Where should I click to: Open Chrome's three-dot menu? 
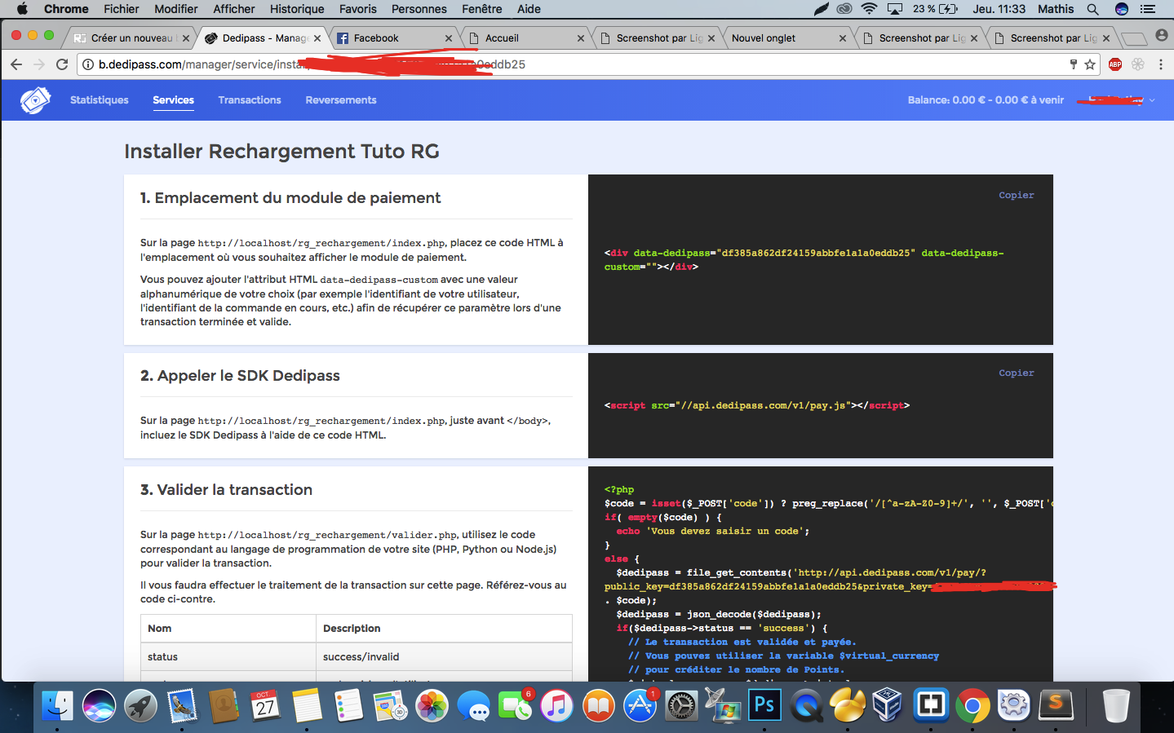coord(1161,64)
